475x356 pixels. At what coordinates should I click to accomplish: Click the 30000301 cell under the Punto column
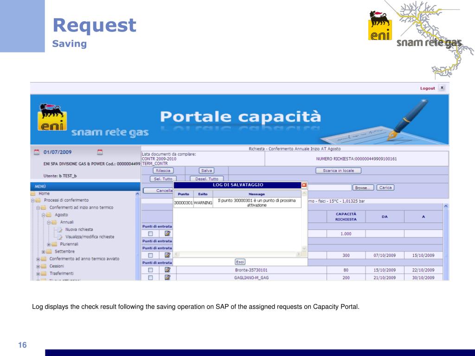183,203
